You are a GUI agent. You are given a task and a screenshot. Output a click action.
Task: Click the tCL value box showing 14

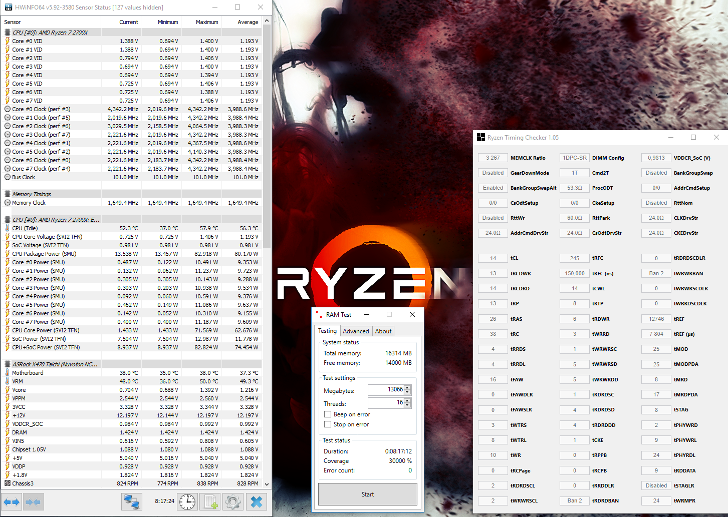(493, 258)
